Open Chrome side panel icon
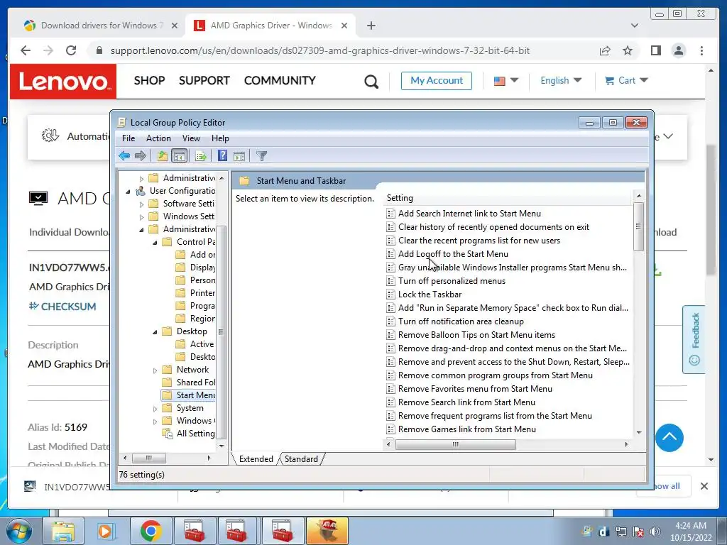This screenshot has height=545, width=727. (x=655, y=50)
